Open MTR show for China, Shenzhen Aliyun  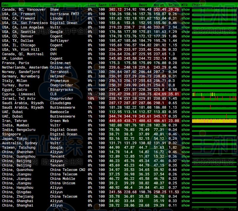click(x=185, y=152)
